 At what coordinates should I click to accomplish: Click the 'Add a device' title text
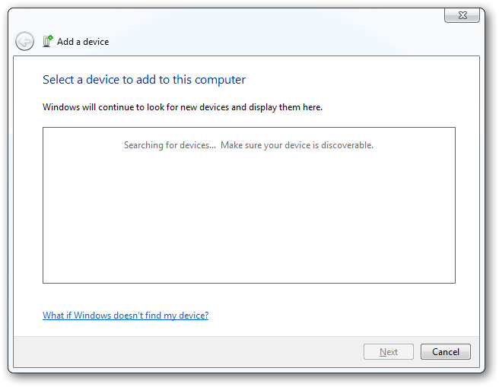coord(83,42)
